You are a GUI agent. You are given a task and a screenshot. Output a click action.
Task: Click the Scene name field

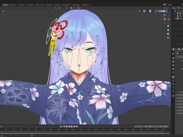pos(175,5)
